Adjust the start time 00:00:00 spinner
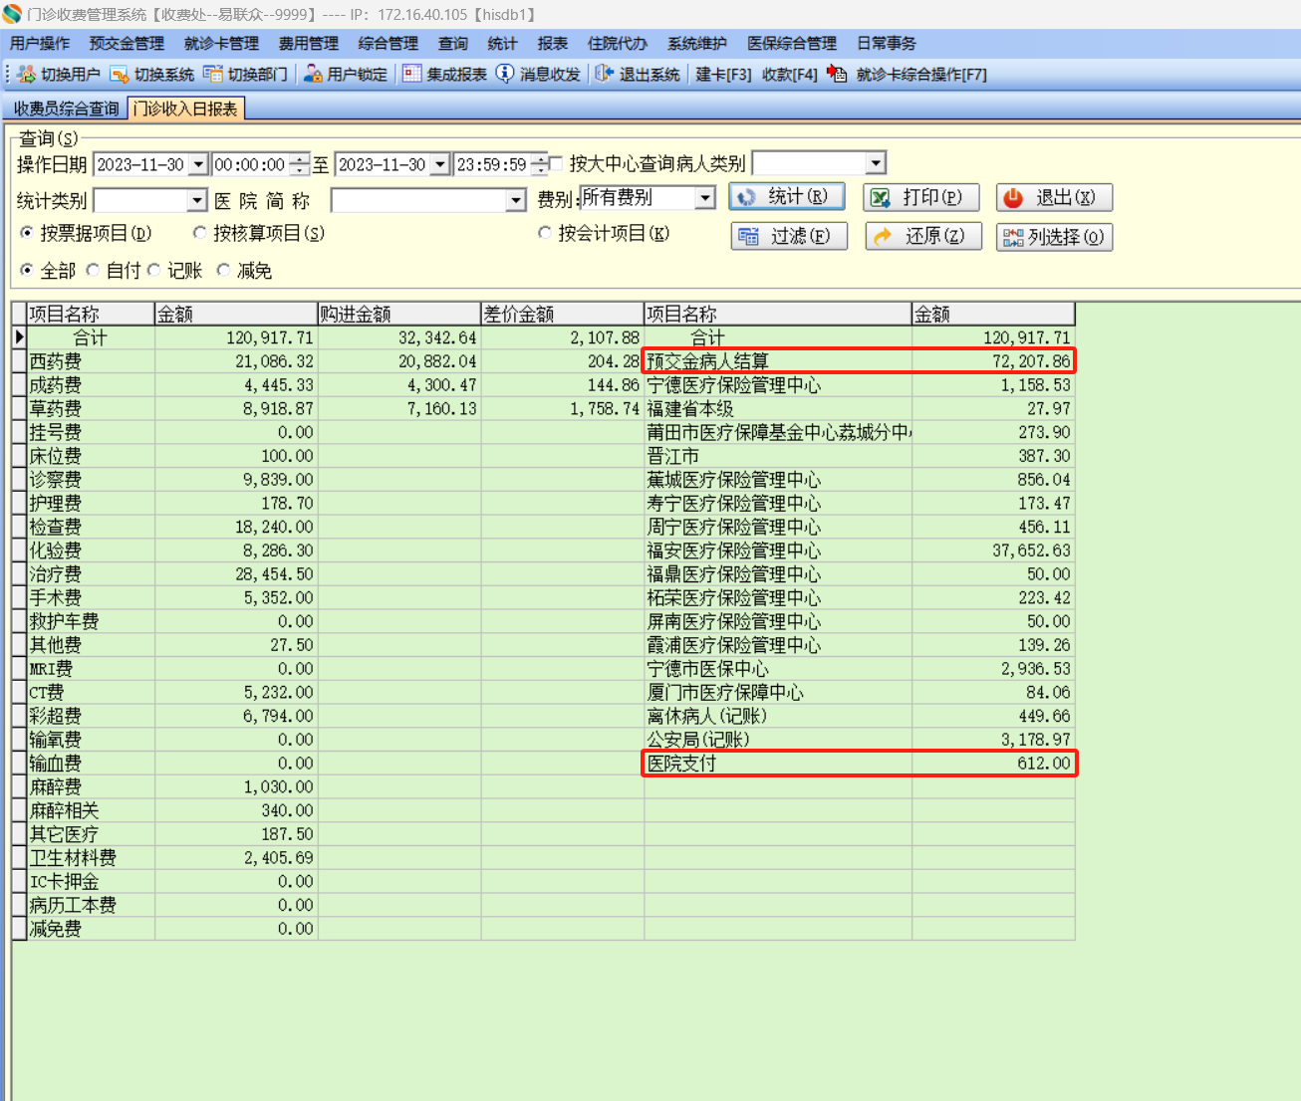 pos(299,164)
